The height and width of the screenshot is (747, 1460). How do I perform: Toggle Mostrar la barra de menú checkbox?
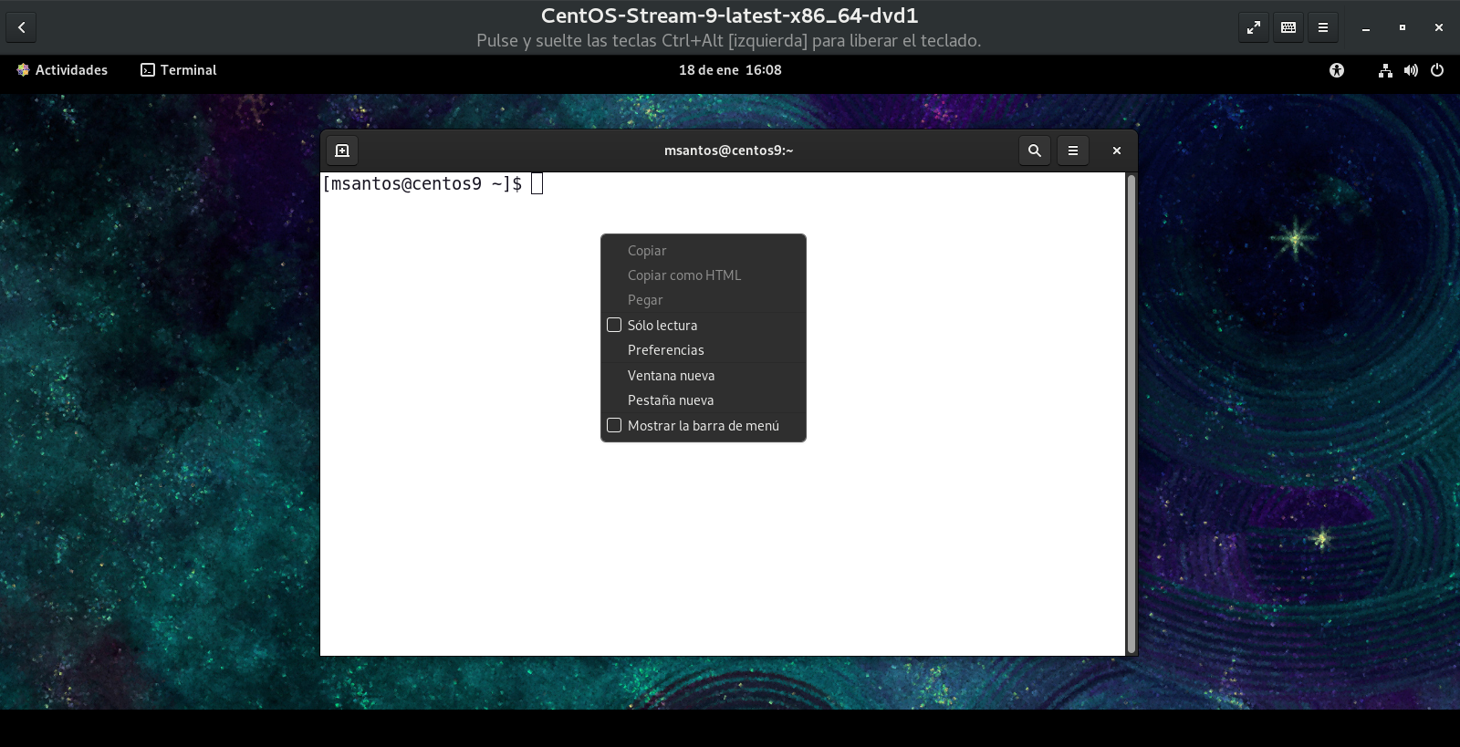pyautogui.click(x=614, y=425)
